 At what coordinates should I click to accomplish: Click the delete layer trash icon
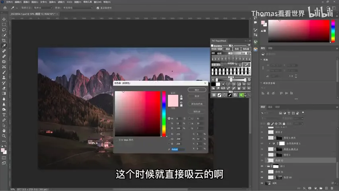tap(332, 188)
